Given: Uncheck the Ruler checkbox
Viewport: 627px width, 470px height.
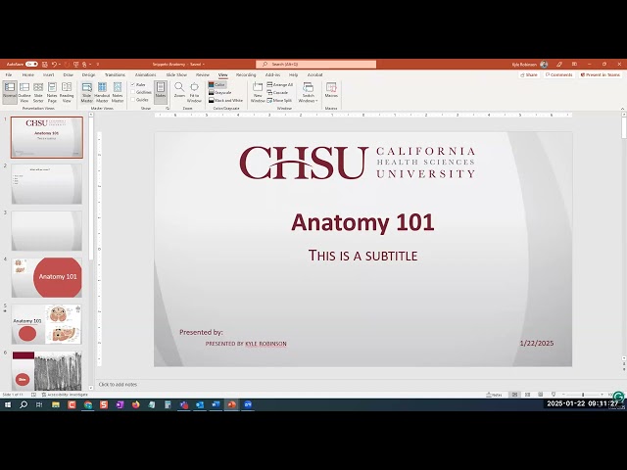Looking at the screenshot, I should [133, 85].
